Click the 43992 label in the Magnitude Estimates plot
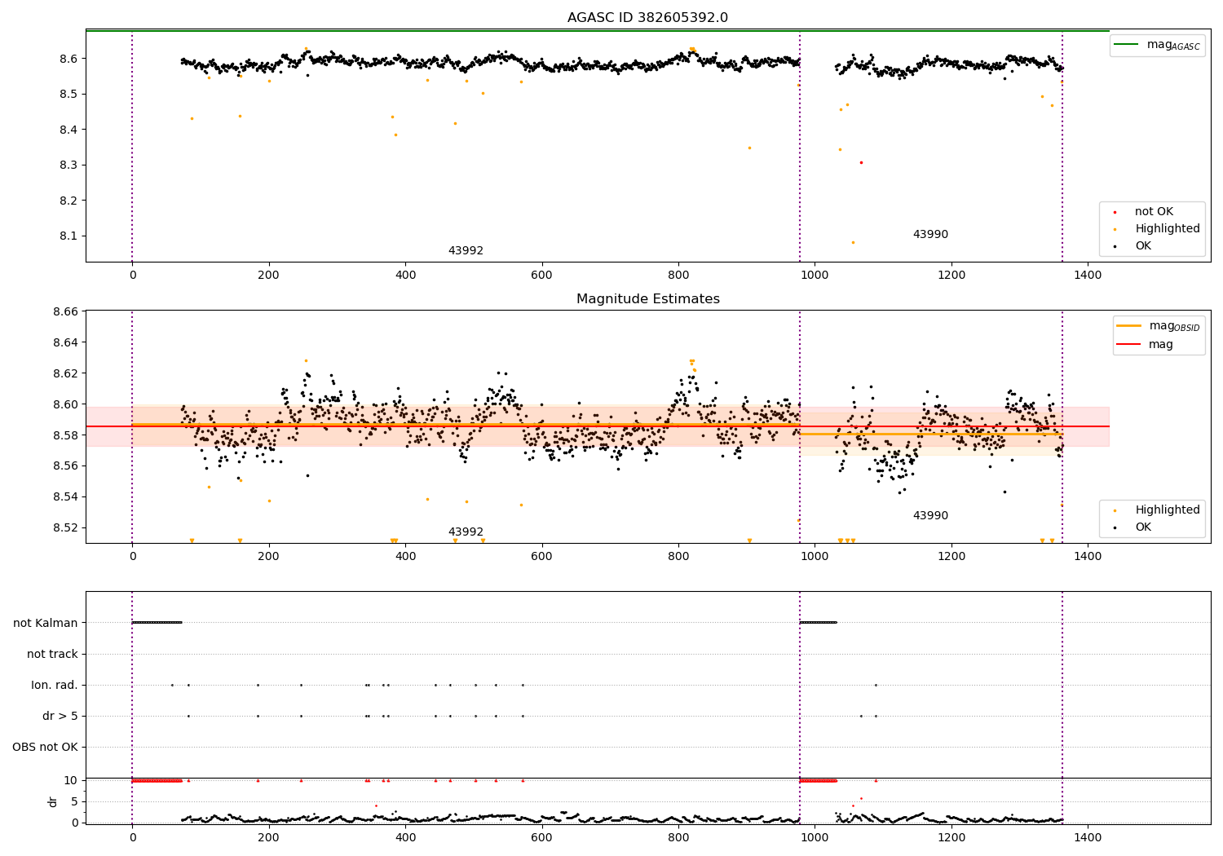Viewport: 1223px width, 856px height. [466, 532]
